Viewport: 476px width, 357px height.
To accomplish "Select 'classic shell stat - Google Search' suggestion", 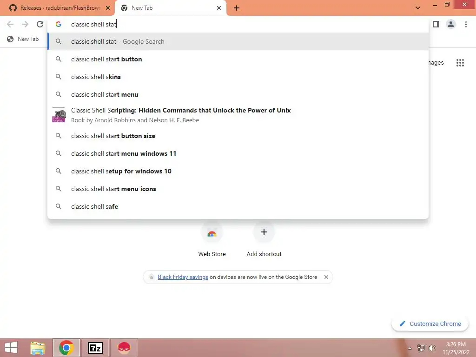I will point(238,41).
